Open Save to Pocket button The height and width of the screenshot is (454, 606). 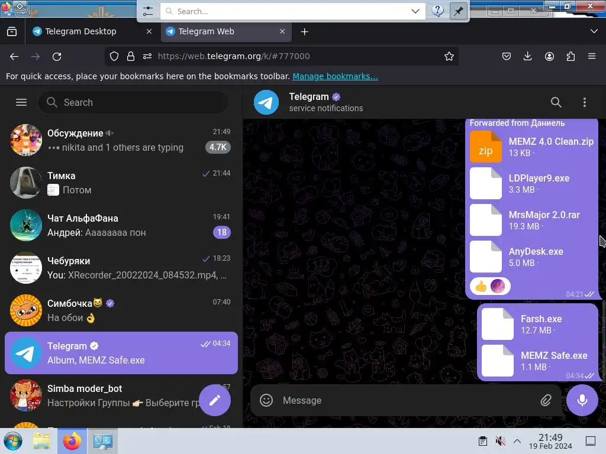tap(507, 56)
